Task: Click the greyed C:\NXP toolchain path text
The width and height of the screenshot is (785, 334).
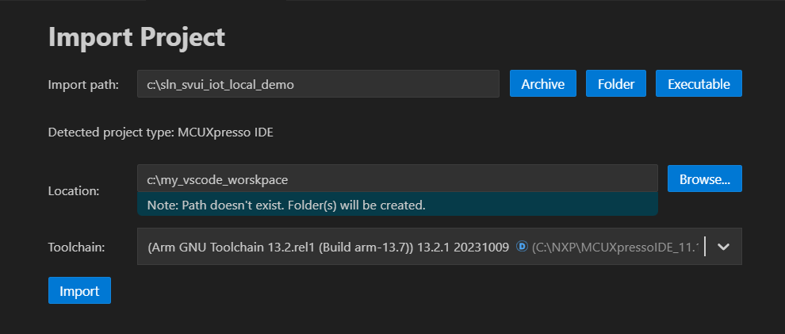Action: (616, 248)
